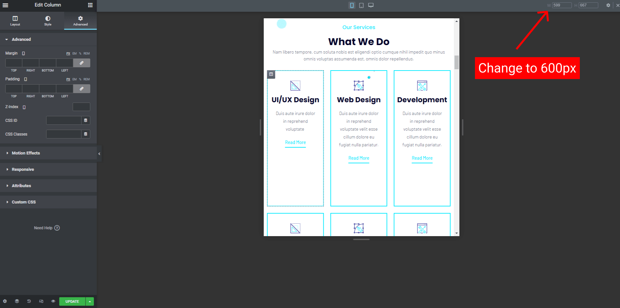620x308 pixels.
Task: Click the Our Services subtitle
Action: tap(359, 27)
